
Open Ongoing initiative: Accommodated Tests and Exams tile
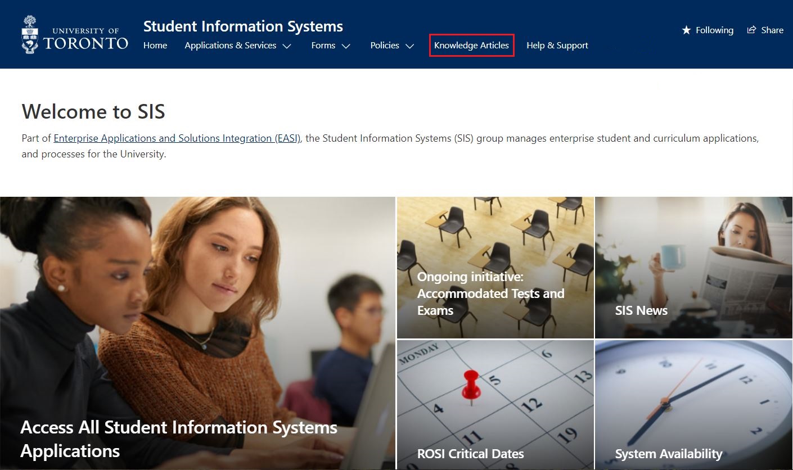coord(495,268)
